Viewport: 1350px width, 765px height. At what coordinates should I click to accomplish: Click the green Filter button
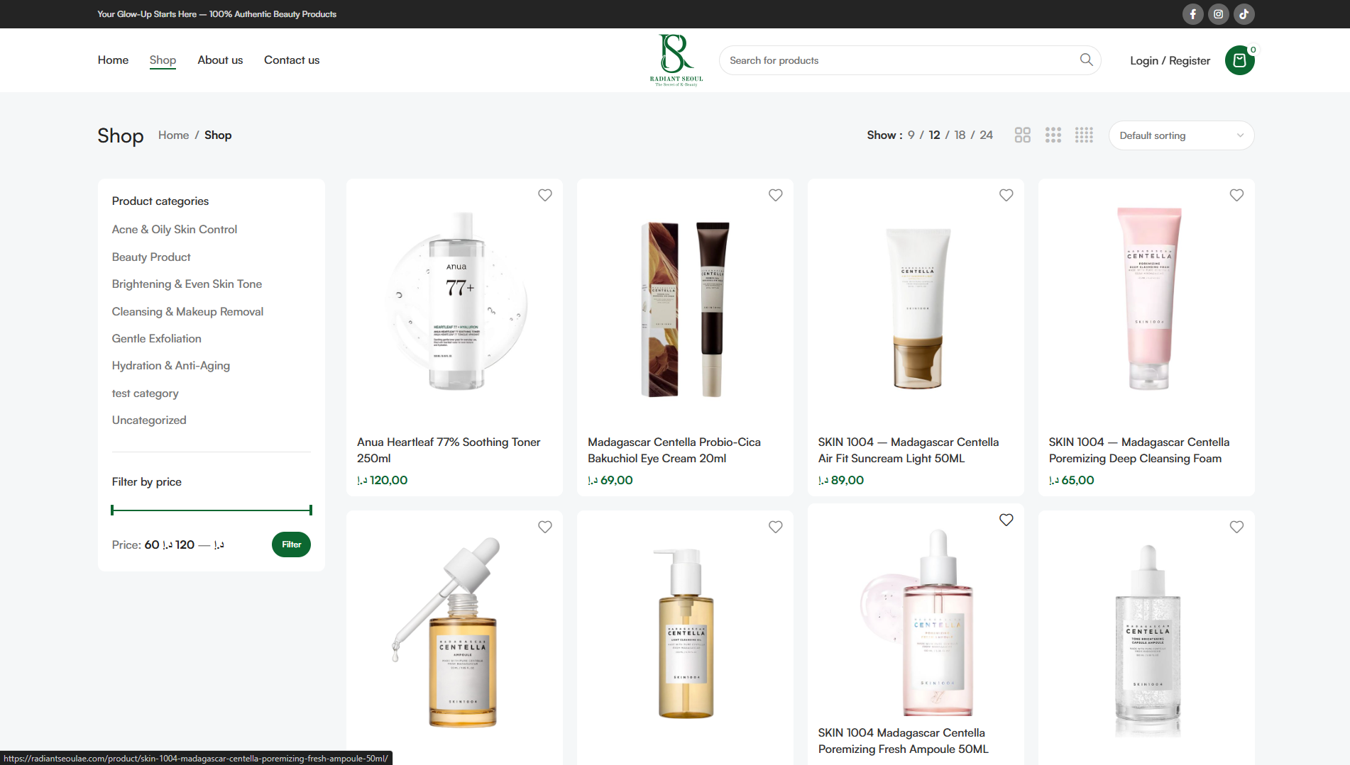coord(291,545)
